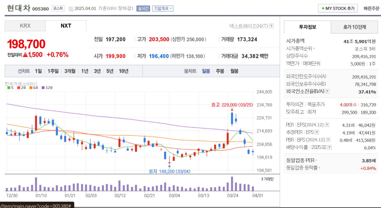381x208 pixels.
Task: Click the stock code 005380
Action: (x=40, y=9)
